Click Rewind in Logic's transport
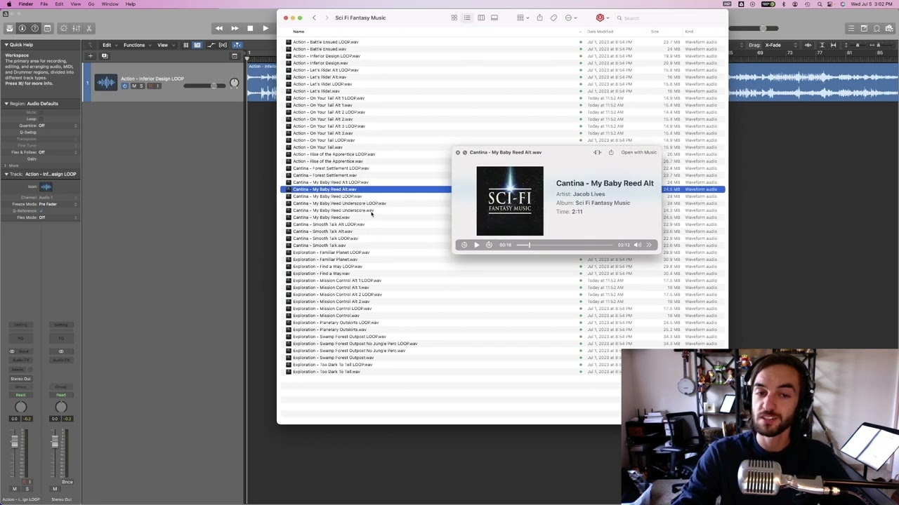 coord(219,28)
